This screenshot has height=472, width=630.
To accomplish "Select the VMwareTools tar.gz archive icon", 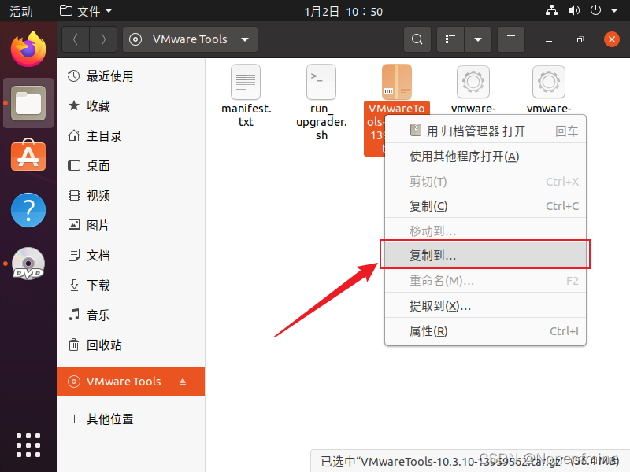I will pyautogui.click(x=397, y=82).
